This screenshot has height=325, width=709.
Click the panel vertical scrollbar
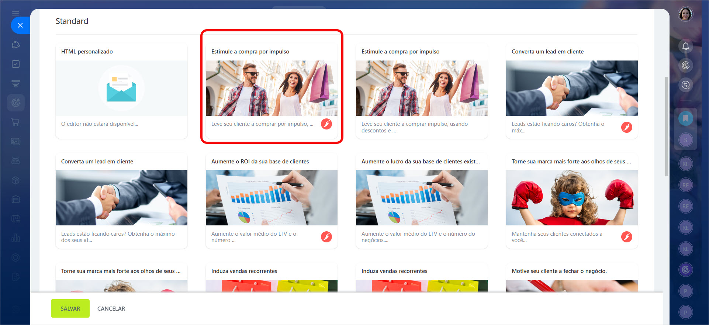pos(666,127)
